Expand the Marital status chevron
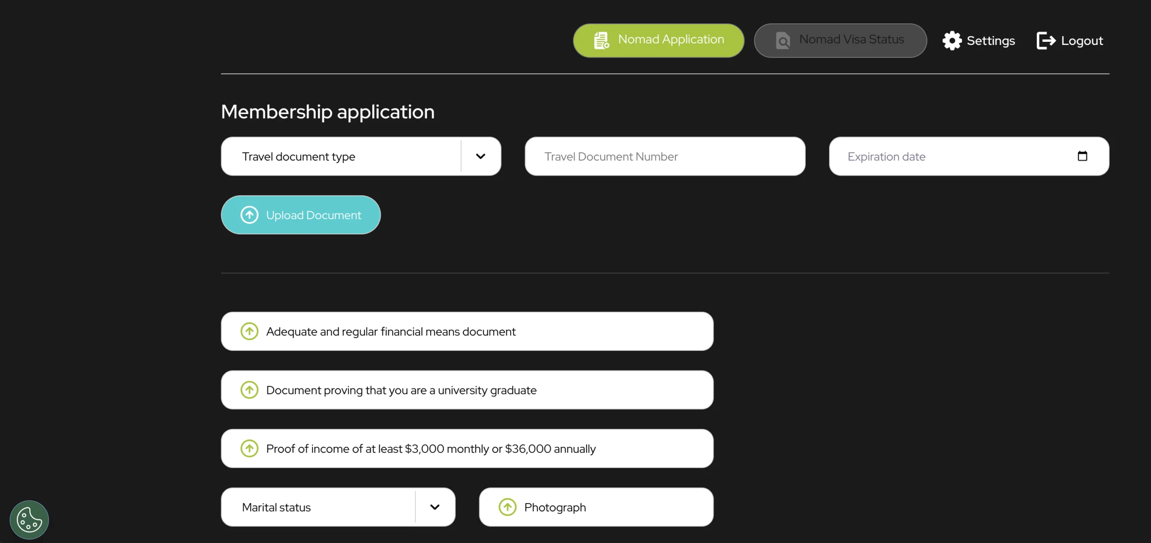The width and height of the screenshot is (1151, 543). pyautogui.click(x=435, y=507)
